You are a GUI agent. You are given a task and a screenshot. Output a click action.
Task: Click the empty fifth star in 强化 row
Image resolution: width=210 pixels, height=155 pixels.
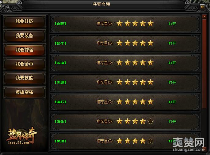coord(151,121)
